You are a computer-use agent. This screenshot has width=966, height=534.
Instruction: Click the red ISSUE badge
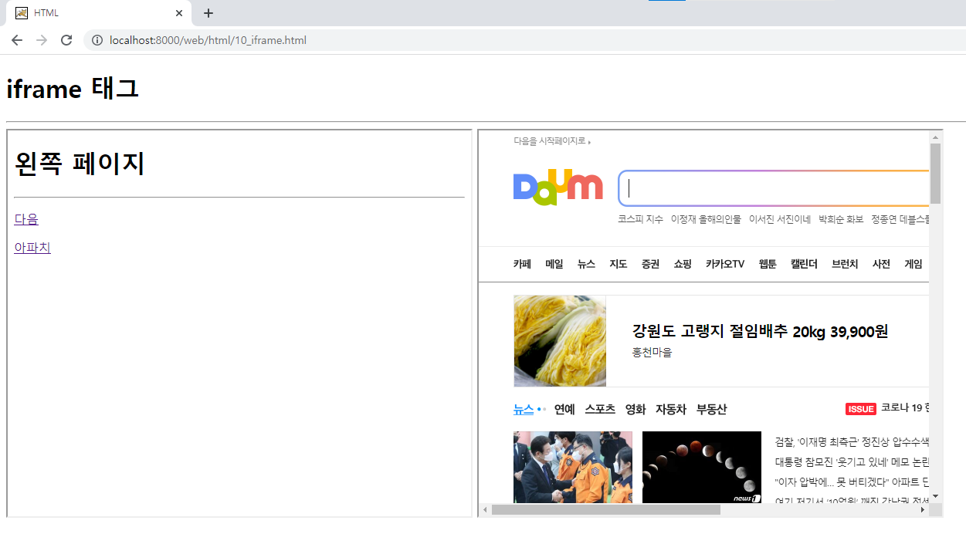coord(861,409)
